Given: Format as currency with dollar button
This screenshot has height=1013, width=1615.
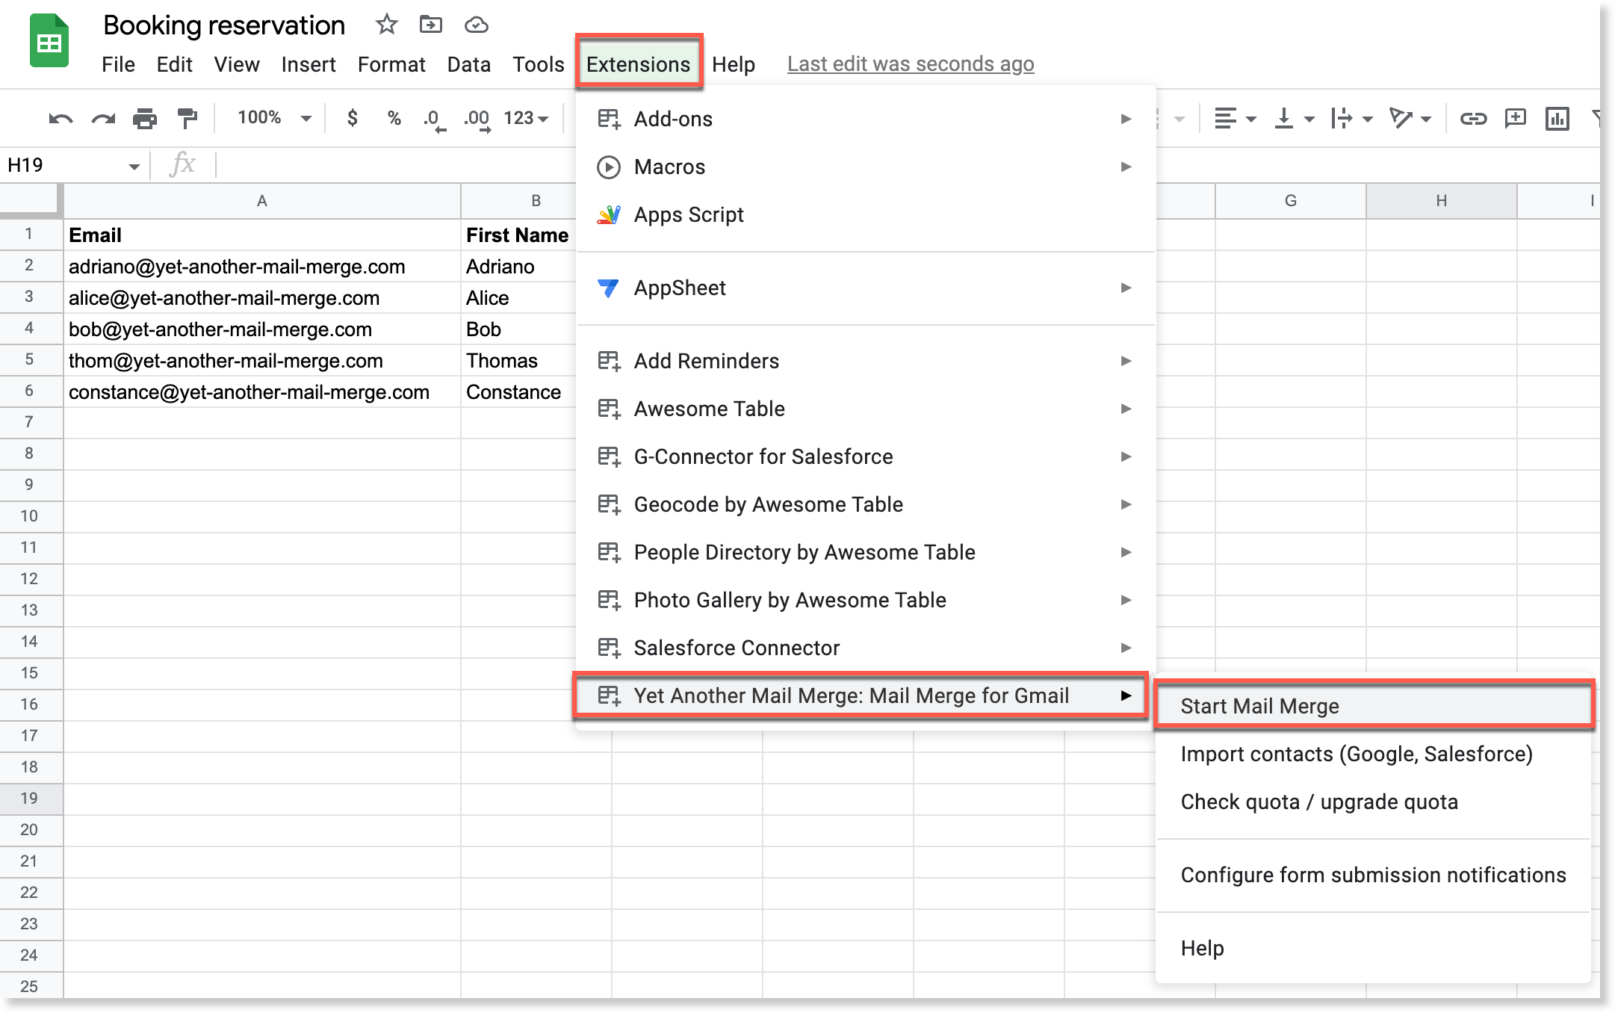Looking at the screenshot, I should click(353, 118).
